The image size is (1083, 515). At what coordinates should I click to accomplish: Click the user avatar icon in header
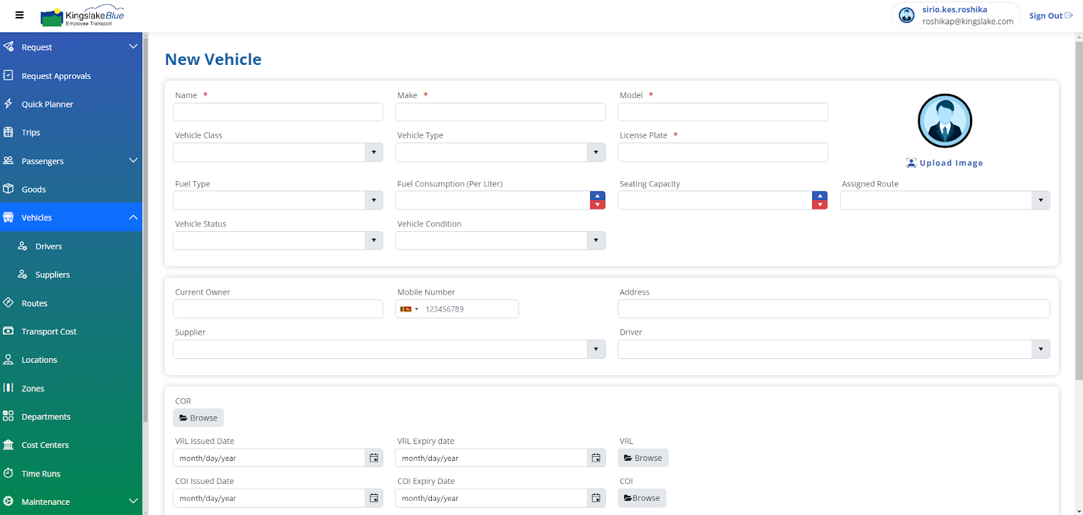point(906,15)
